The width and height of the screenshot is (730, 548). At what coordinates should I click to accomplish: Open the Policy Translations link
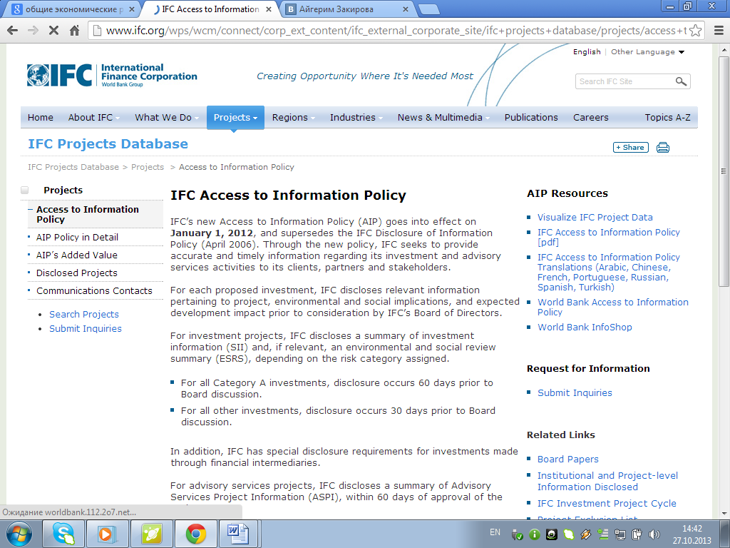(x=609, y=273)
